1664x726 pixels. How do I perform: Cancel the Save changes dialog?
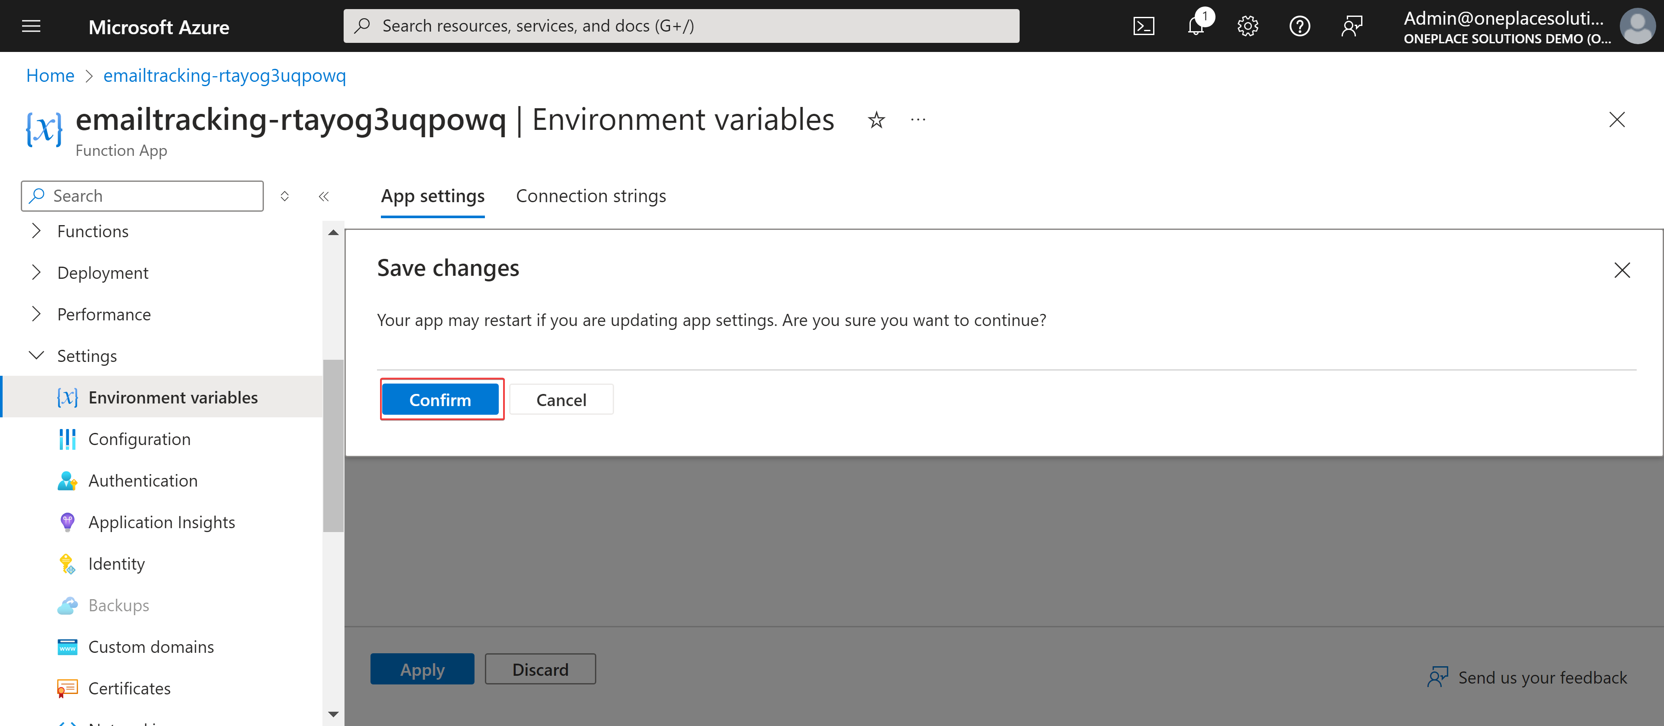pos(561,400)
